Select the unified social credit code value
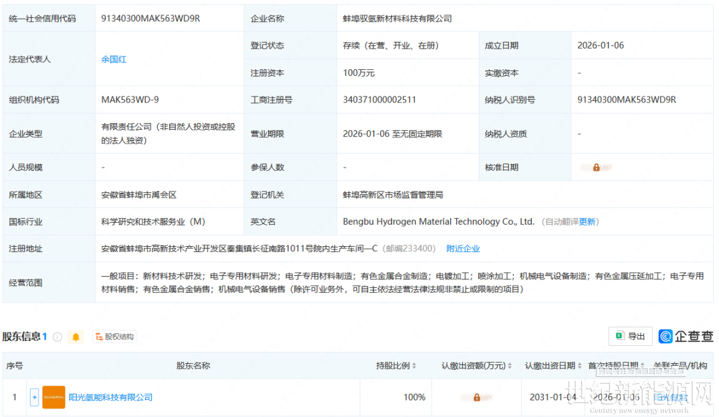This screenshot has height=417, width=719. pyautogui.click(x=150, y=19)
